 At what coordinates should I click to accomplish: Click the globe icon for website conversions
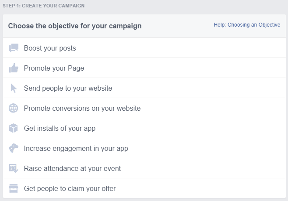click(14, 108)
